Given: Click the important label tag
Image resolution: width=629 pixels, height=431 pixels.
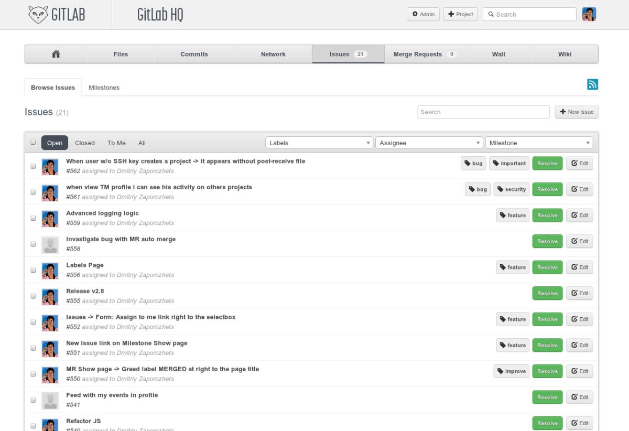Looking at the screenshot, I should pyautogui.click(x=509, y=163).
